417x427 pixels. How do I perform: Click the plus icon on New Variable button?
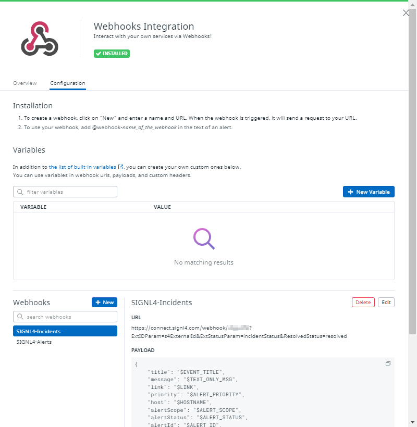point(350,192)
